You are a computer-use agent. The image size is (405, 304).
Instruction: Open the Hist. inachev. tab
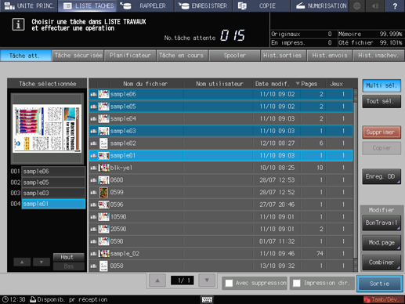tap(378, 56)
